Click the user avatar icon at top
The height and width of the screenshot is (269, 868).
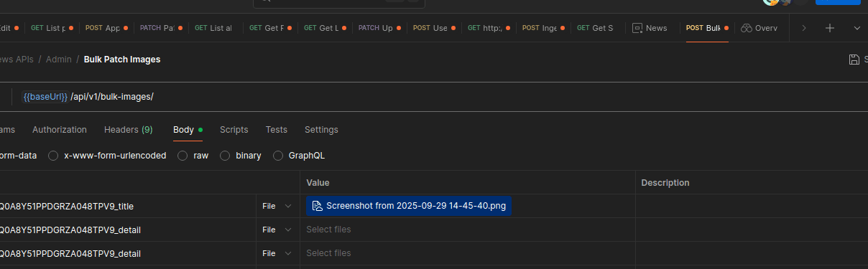click(771, 1)
